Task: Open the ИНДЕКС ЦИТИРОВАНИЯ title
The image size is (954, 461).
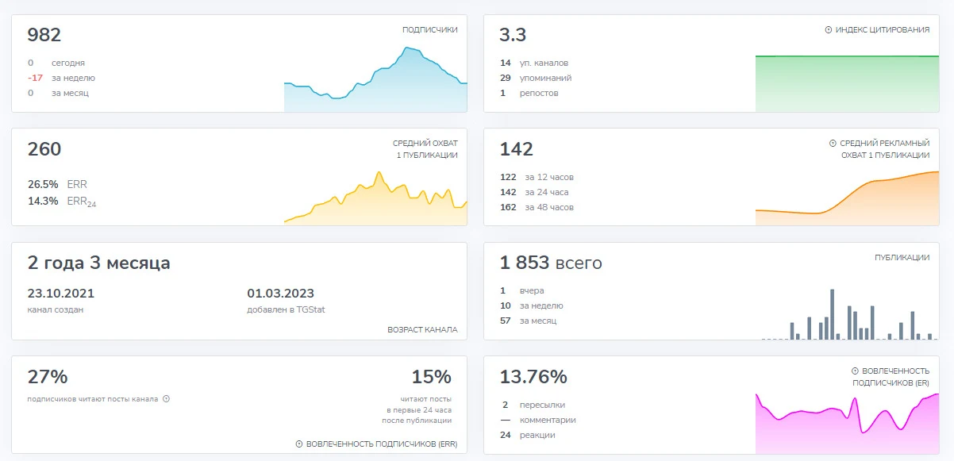Action: tap(883, 29)
